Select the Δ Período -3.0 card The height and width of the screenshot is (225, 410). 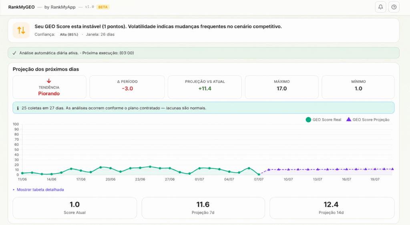(x=127, y=87)
